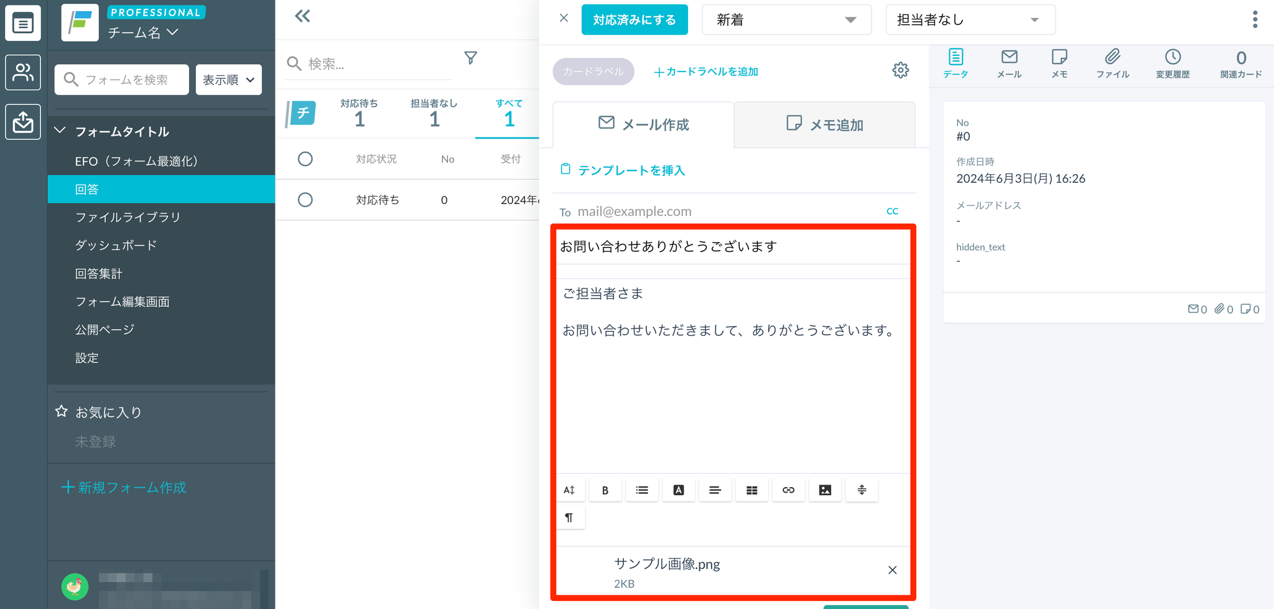This screenshot has height=609, width=1274.
Task: Open the 表示順 sort dropdown
Action: [229, 80]
